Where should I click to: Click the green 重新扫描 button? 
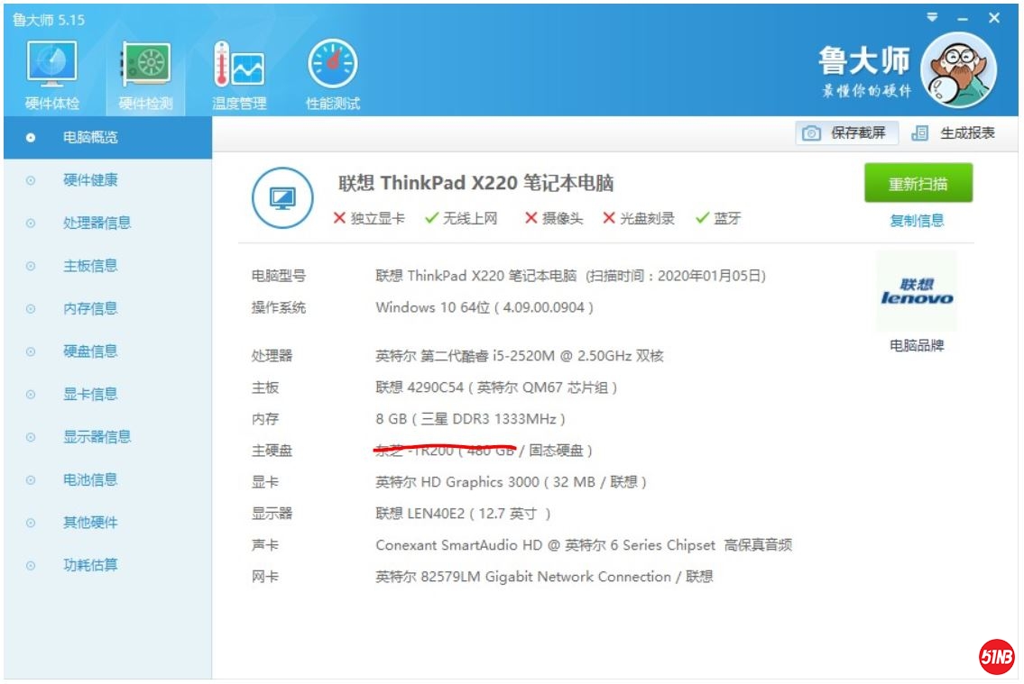click(x=918, y=183)
